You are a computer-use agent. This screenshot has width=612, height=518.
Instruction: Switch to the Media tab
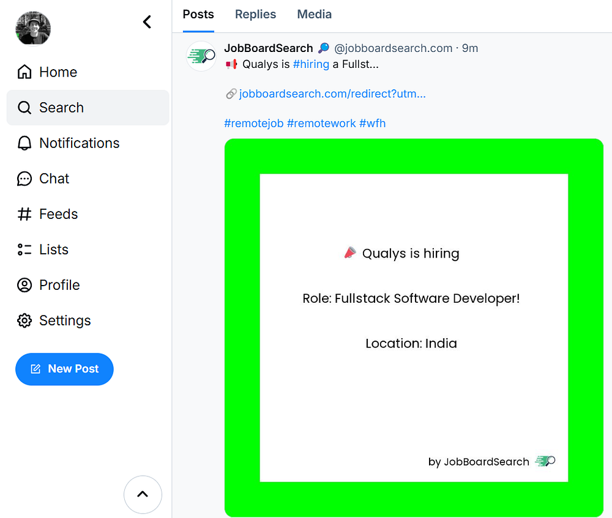pyautogui.click(x=314, y=15)
